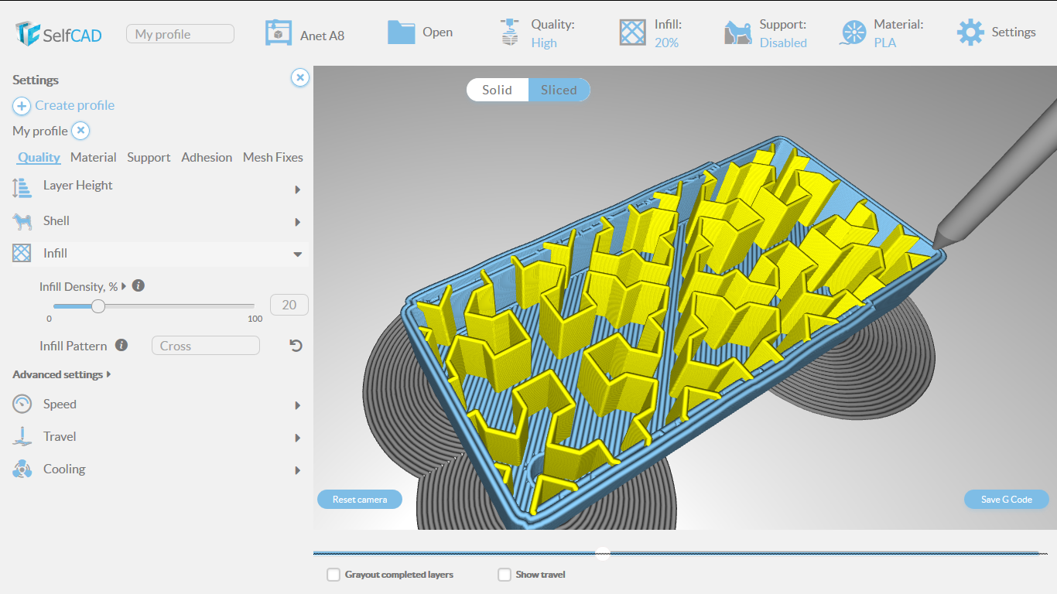Toggle the Advanced settings disclosure
The image size is (1057, 594).
[x=62, y=374]
